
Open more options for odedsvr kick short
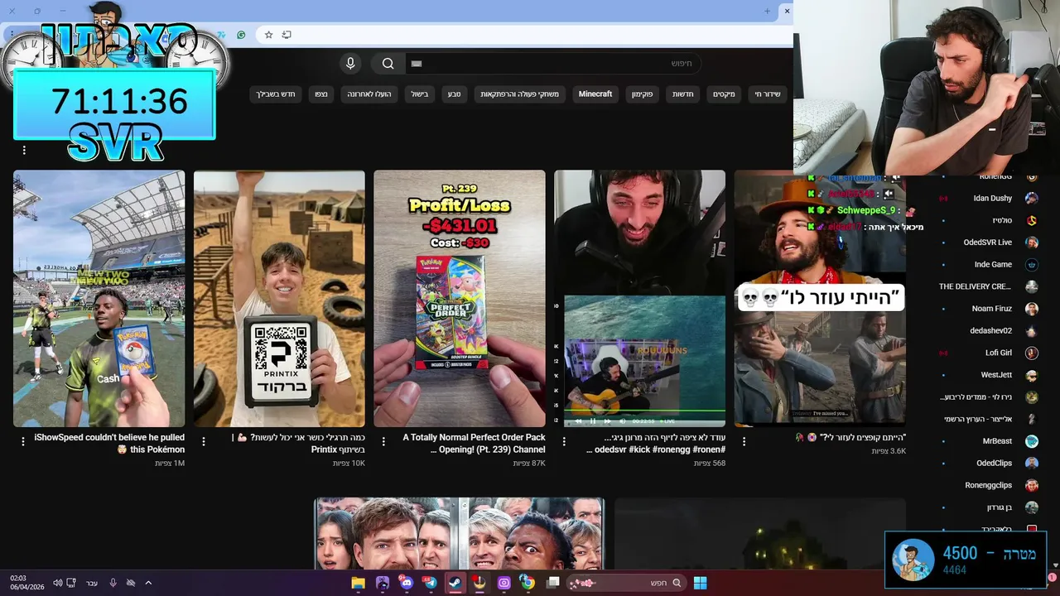564,442
